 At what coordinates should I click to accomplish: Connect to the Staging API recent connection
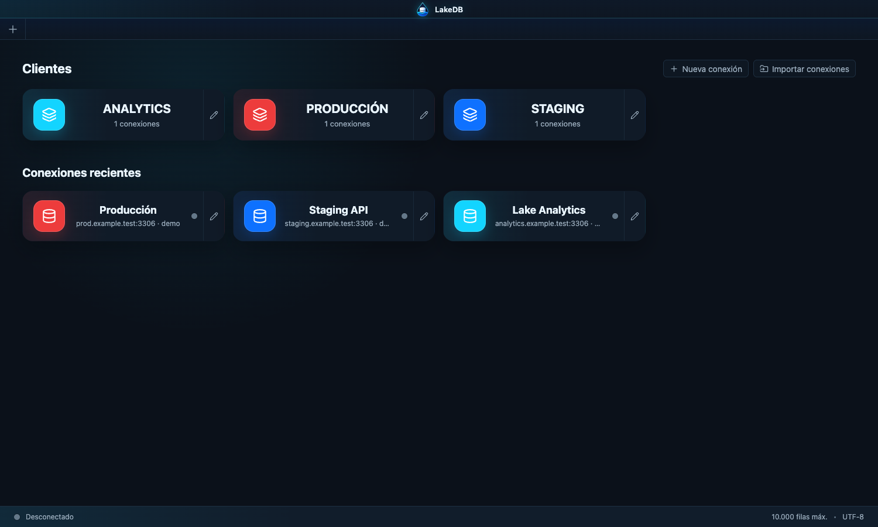(323, 216)
